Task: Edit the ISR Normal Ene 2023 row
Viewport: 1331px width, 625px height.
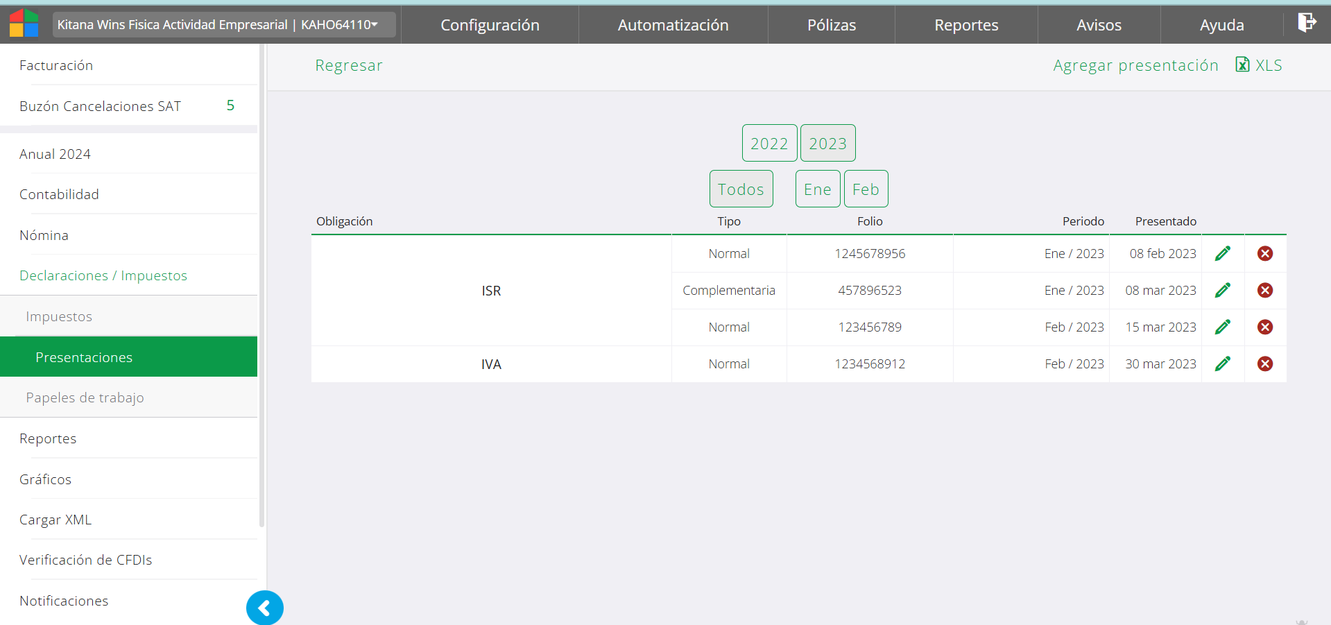Action: [1223, 254]
